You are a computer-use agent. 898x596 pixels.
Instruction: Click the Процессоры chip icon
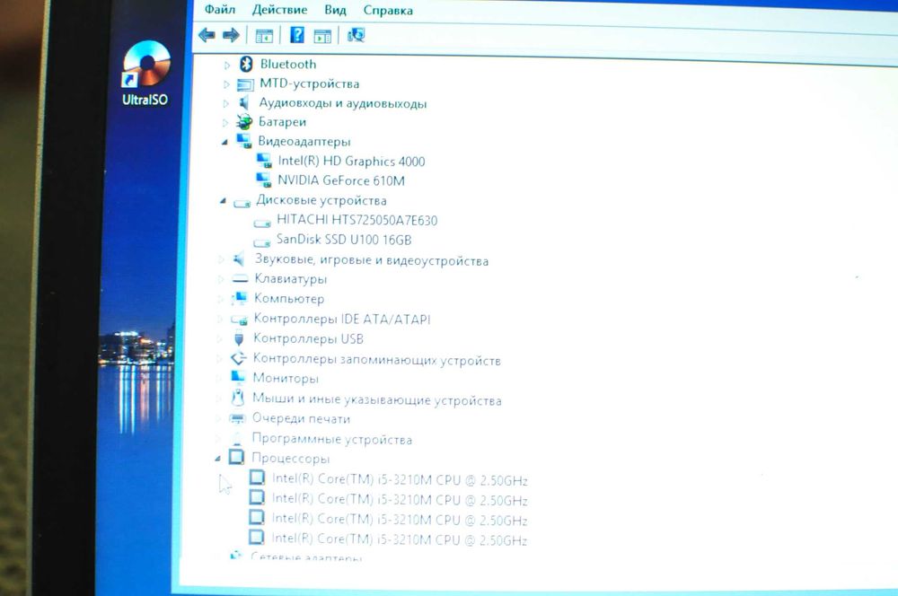236,457
